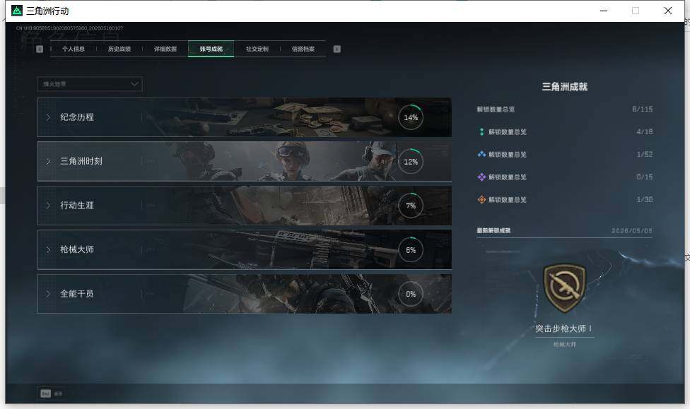The height and width of the screenshot is (409, 690).
Task: Click the Esc key icon at bottom left
Action: [46, 393]
